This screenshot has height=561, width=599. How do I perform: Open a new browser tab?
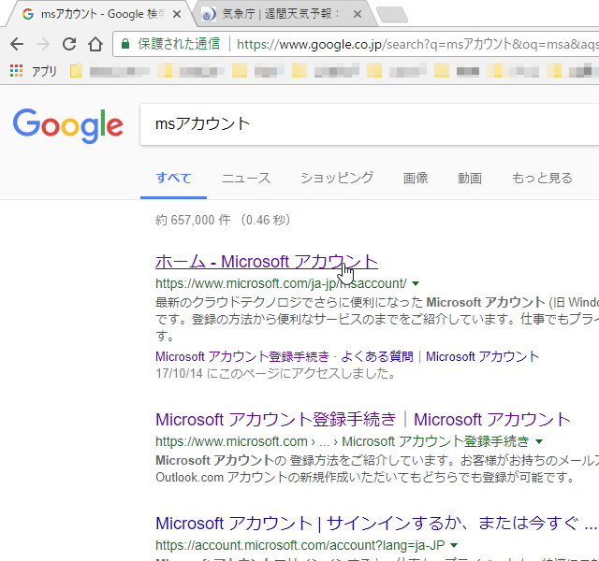coord(392,15)
